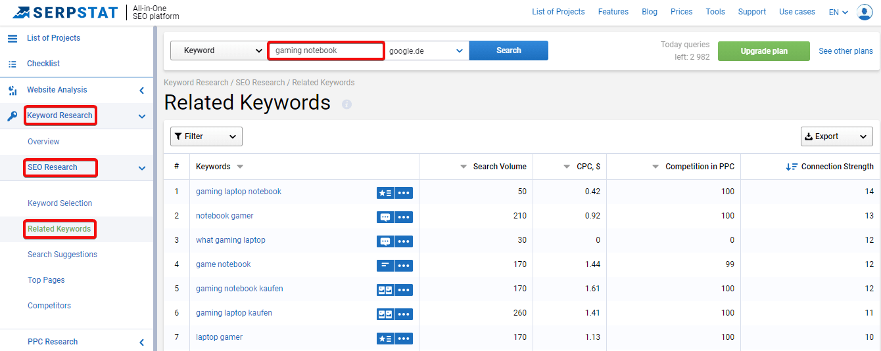
Task: Sort by Competition in PPC column
Action: (x=693, y=167)
